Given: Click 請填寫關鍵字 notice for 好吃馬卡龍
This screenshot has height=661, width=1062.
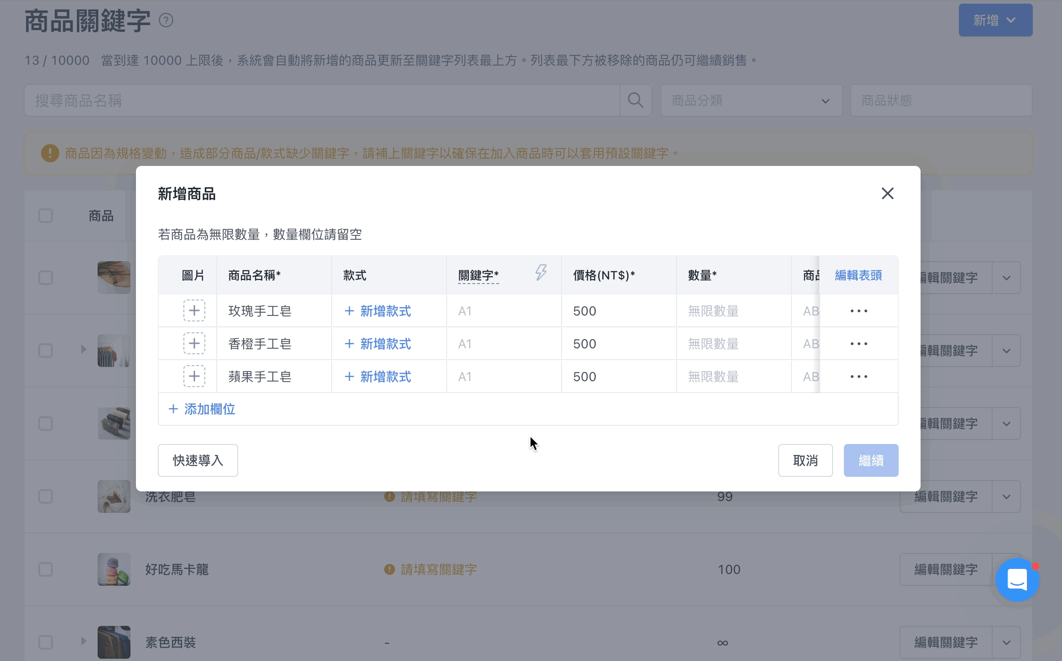Looking at the screenshot, I should (x=438, y=569).
